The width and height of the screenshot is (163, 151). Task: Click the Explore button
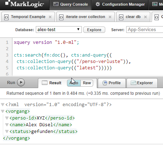(94, 30)
